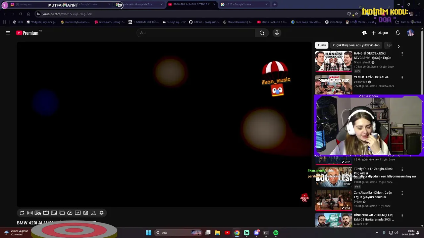
Task: Open the playback speed gauge icon
Action: click(70, 213)
